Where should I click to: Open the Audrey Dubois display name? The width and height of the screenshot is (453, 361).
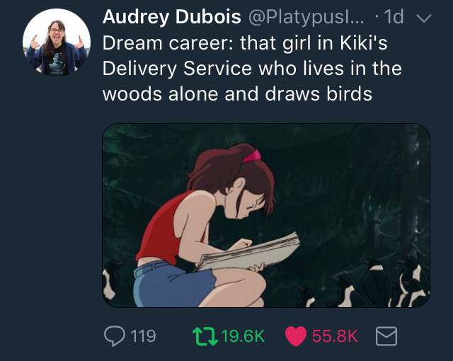coord(171,16)
